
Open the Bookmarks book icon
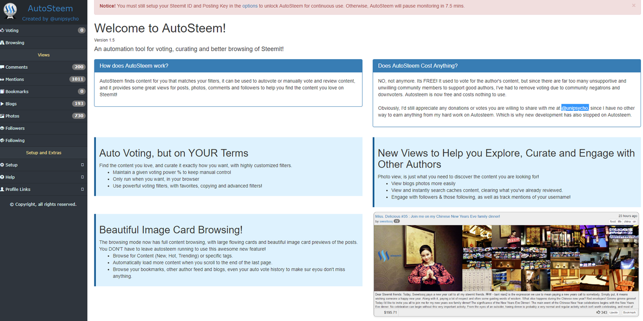3,92
